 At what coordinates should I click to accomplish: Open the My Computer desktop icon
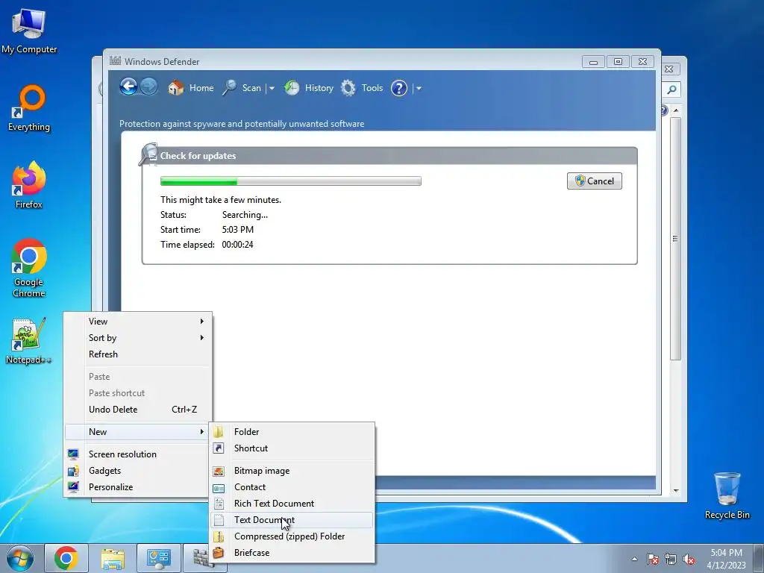coord(29,31)
